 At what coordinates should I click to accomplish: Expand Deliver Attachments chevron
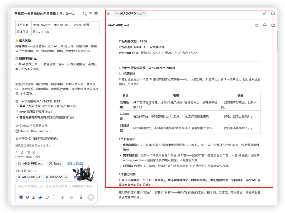pos(51,131)
